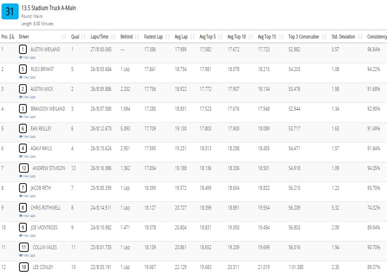Expand View Laps for Andrew Stimson
The width and height of the screenshot is (387, 274).
(27, 176)
